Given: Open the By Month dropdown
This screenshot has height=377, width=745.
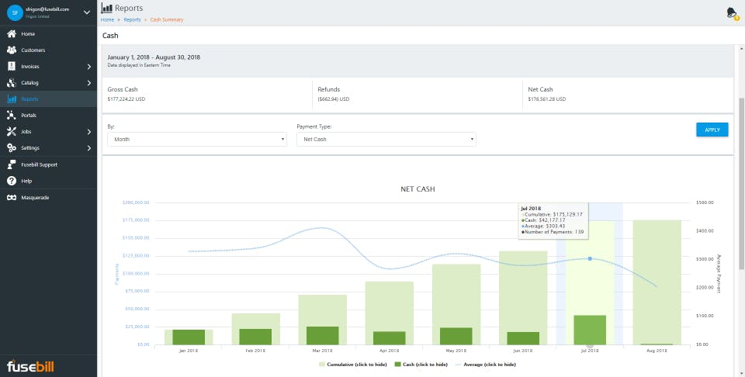Looking at the screenshot, I should click(x=196, y=139).
